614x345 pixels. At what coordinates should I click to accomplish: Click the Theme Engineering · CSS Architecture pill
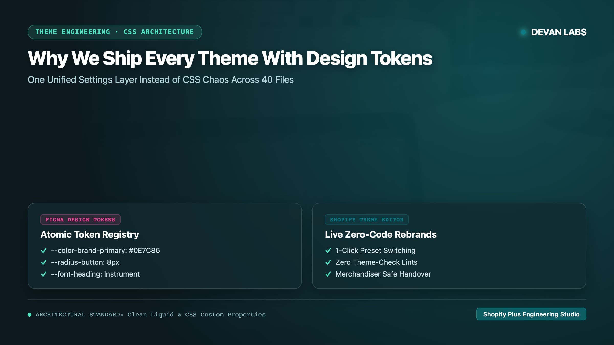coord(115,32)
